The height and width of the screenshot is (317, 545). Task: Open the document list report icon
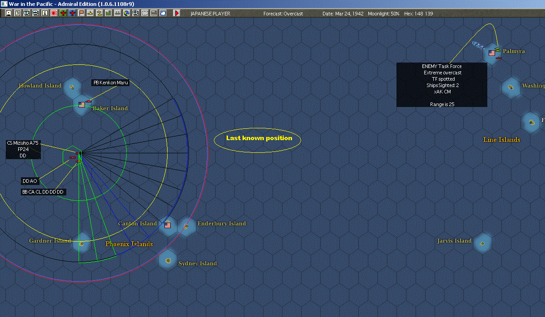(x=18, y=13)
